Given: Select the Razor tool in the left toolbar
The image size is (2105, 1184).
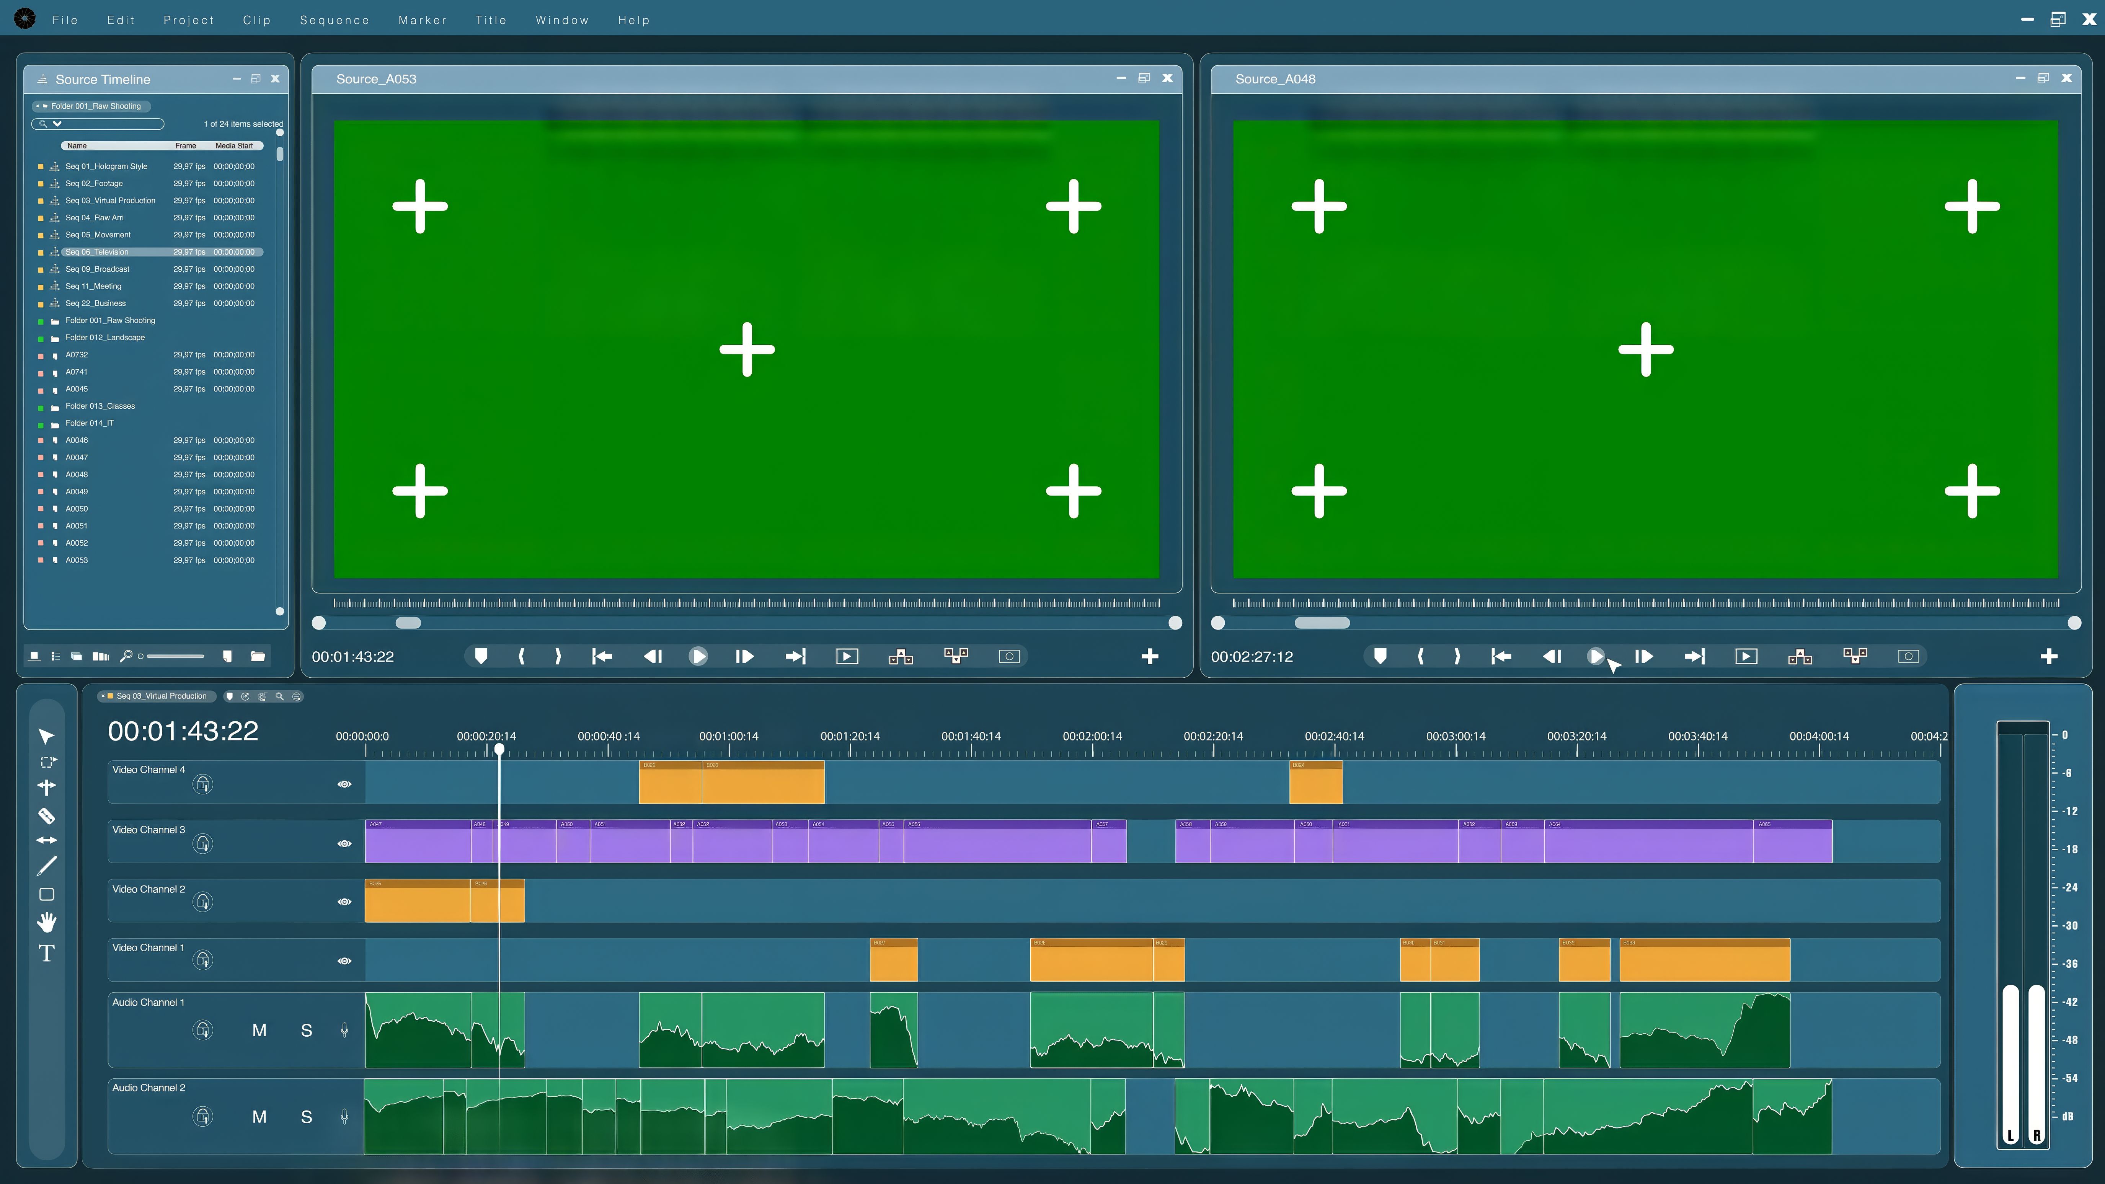Looking at the screenshot, I should [47, 815].
